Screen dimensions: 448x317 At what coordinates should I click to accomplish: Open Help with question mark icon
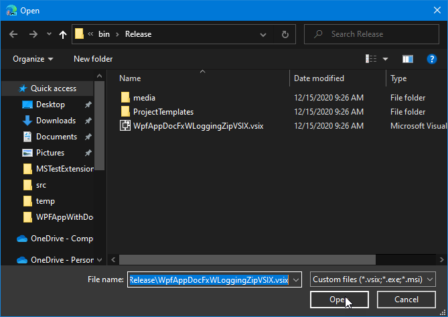[432, 59]
